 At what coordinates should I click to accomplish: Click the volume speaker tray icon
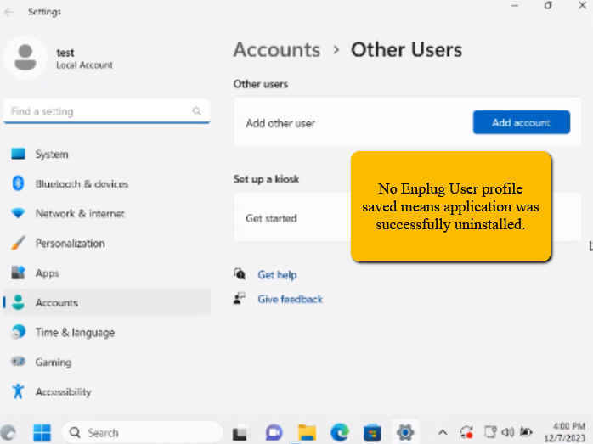coord(508,432)
